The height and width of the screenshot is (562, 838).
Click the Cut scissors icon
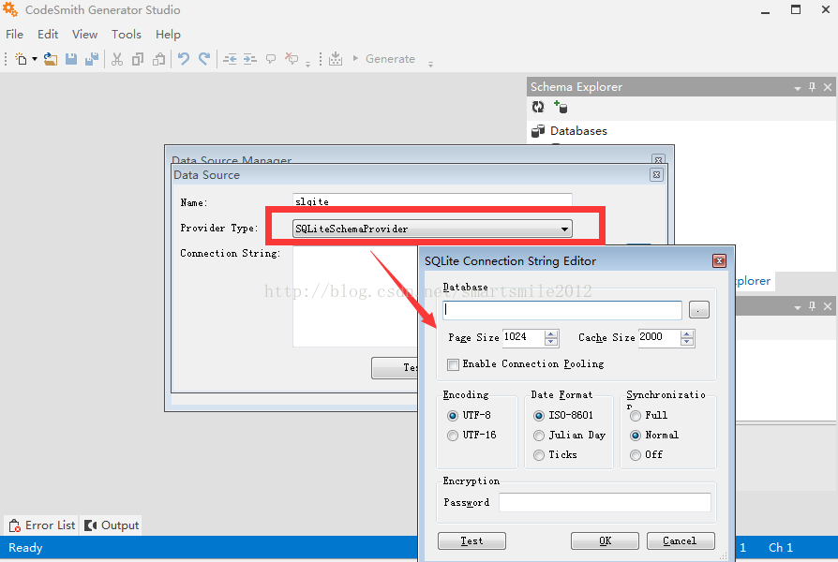[x=117, y=59]
